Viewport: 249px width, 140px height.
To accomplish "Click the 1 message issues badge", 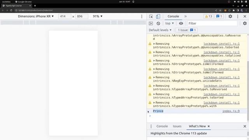I will tap(219, 16).
